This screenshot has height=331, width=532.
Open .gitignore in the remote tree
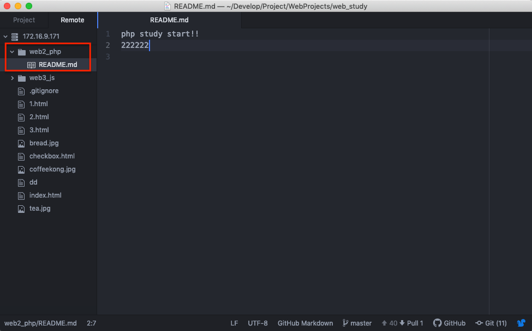(44, 91)
